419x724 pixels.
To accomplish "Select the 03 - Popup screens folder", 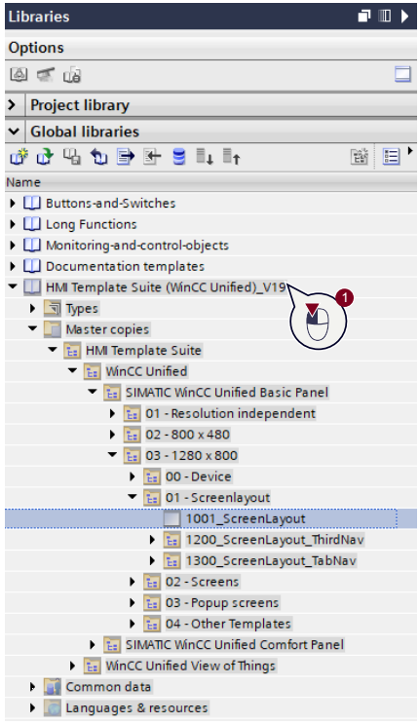I will (222, 602).
